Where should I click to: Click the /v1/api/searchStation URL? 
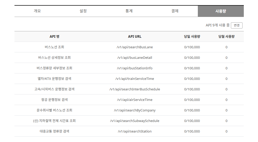click(135, 131)
